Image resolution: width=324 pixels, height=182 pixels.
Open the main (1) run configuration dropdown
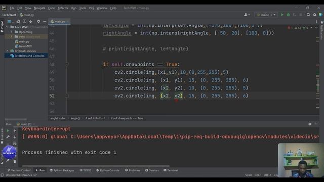point(266,15)
